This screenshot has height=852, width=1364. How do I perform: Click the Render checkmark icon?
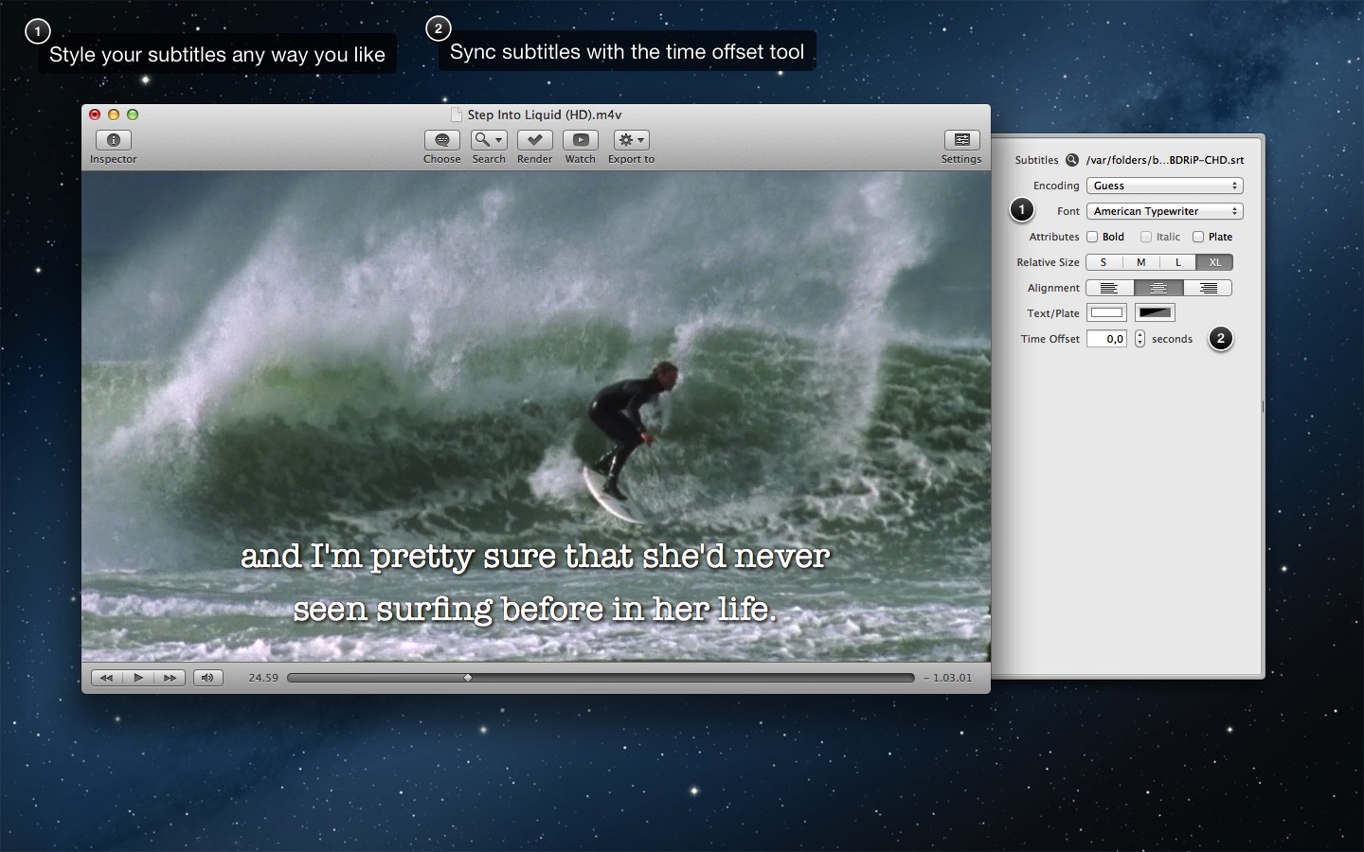click(534, 140)
